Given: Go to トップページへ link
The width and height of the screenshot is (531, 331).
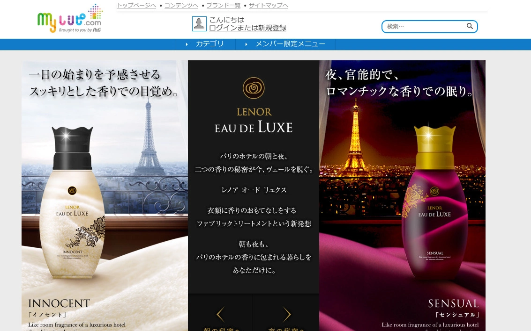Looking at the screenshot, I should coord(136,6).
